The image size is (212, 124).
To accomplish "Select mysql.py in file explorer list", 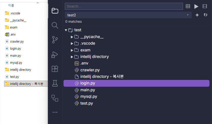I will [x=16, y=63].
